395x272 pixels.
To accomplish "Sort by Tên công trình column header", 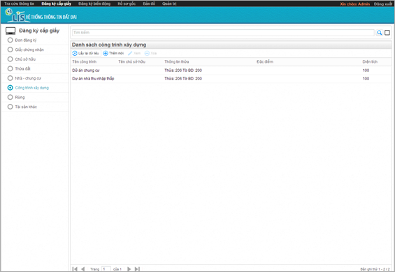I will (84, 61).
